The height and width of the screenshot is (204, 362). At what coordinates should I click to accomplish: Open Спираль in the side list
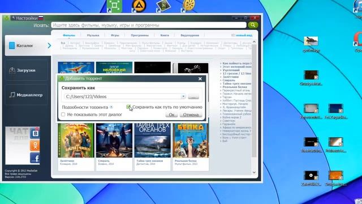229,80
